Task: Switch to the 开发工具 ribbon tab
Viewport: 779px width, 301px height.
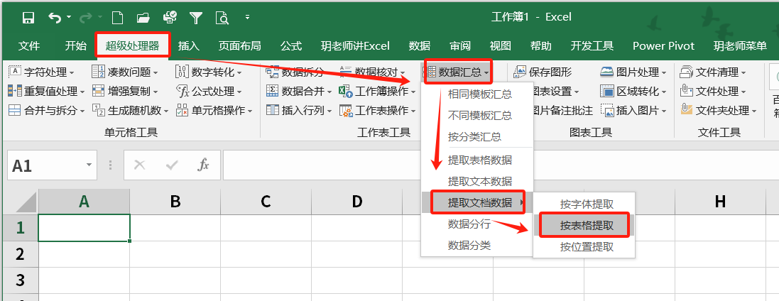Action: (592, 46)
